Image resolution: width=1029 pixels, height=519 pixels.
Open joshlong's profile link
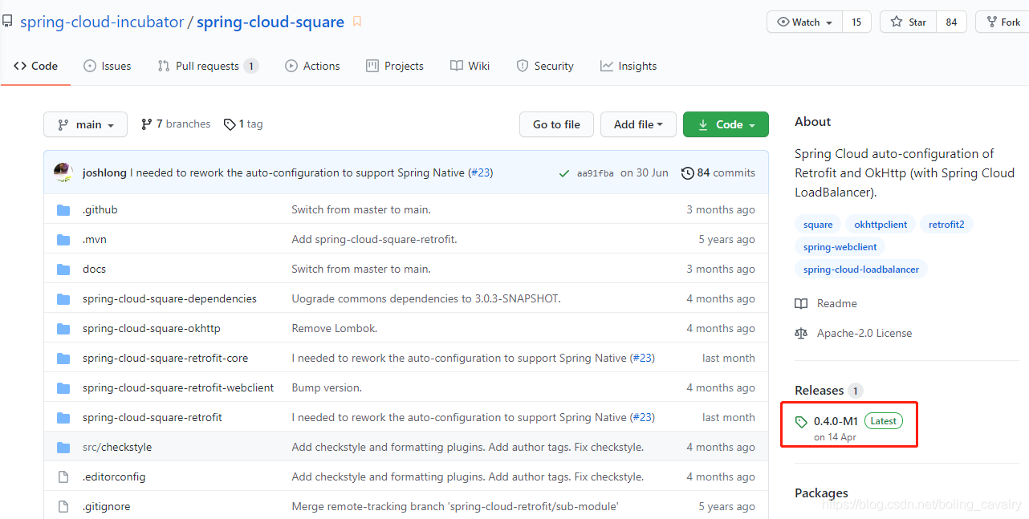(x=104, y=172)
